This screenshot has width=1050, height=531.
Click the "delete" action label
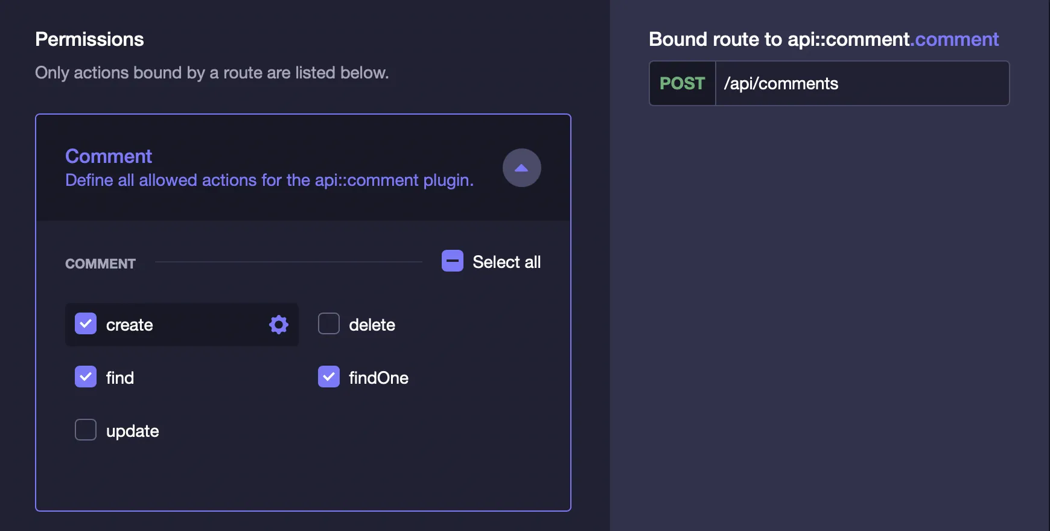pos(372,325)
